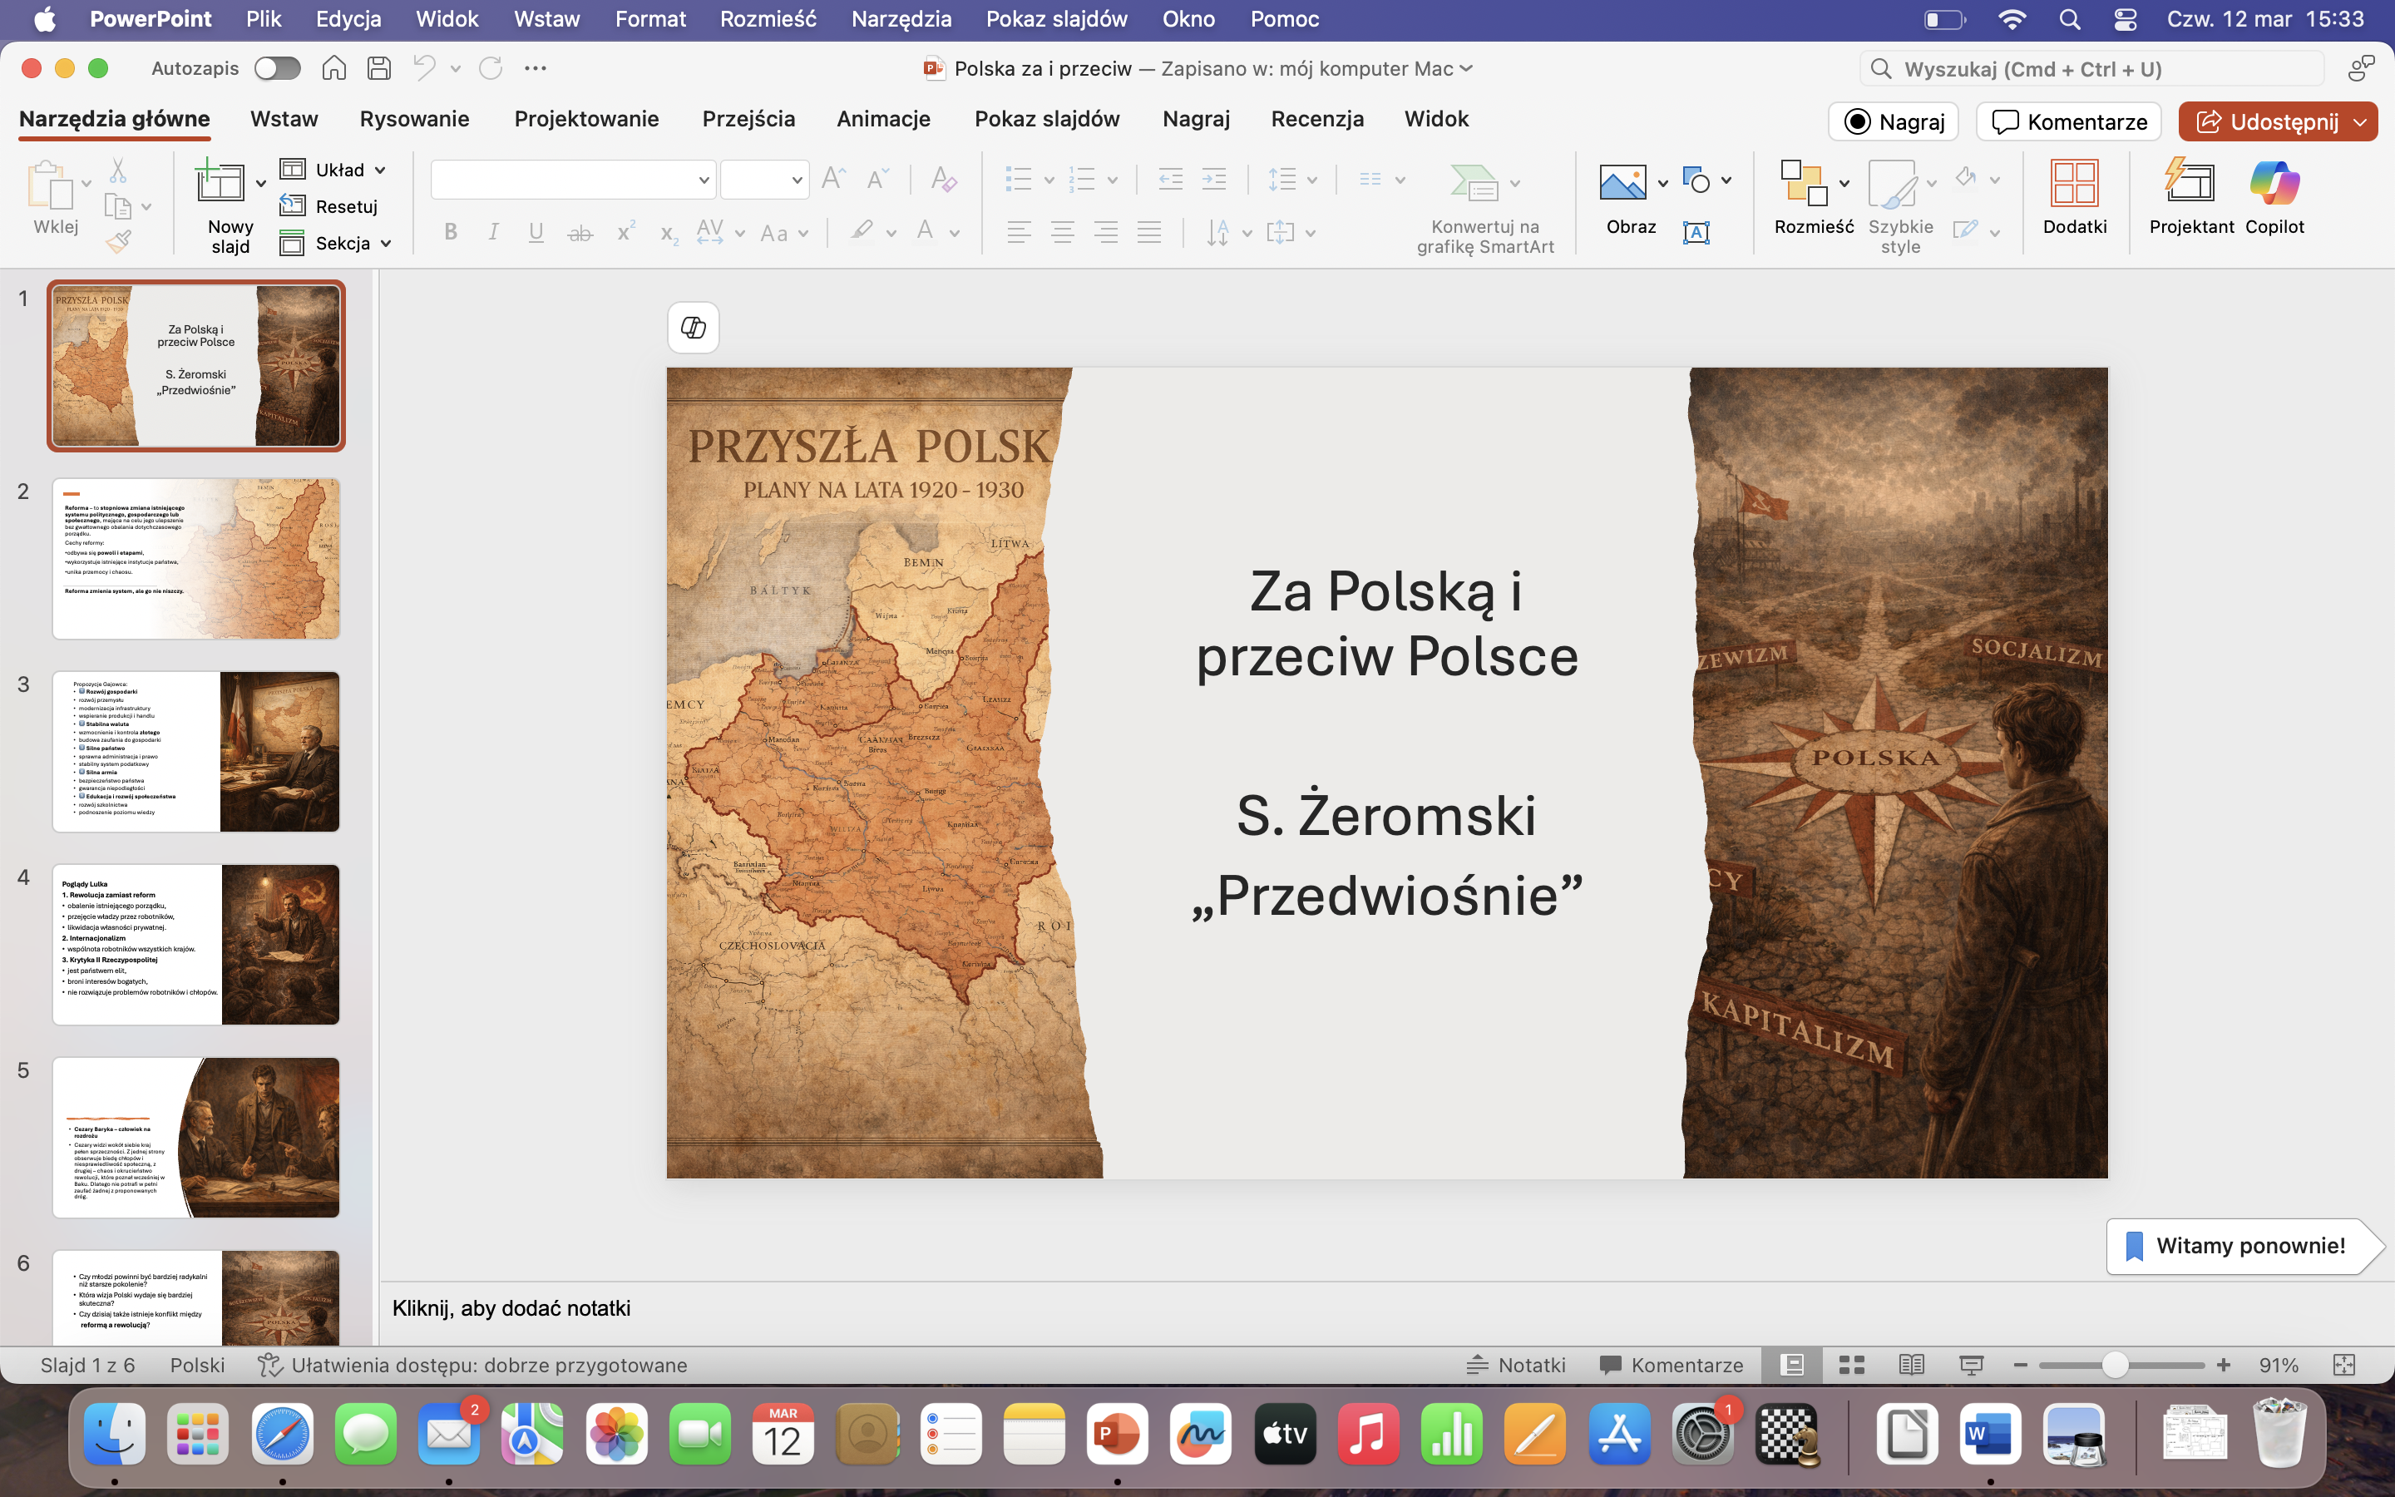Click the Obraz picture insert icon
The width and height of the screenshot is (2395, 1497).
(x=1622, y=184)
